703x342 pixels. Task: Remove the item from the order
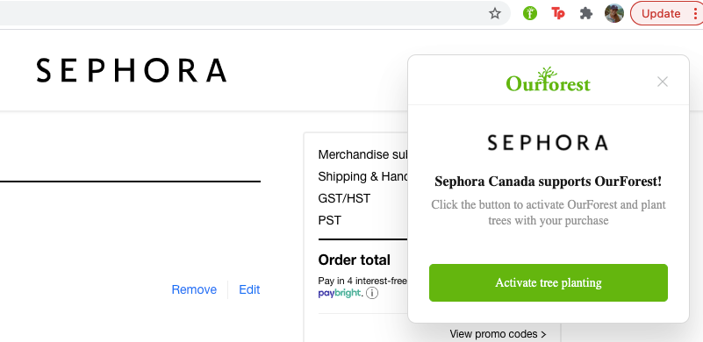coord(194,289)
